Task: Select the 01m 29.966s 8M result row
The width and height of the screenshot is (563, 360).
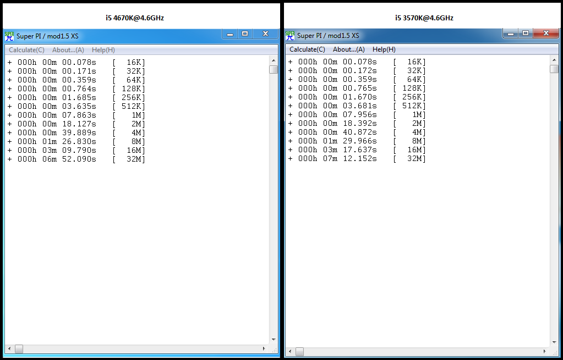Action: pyautogui.click(x=357, y=141)
